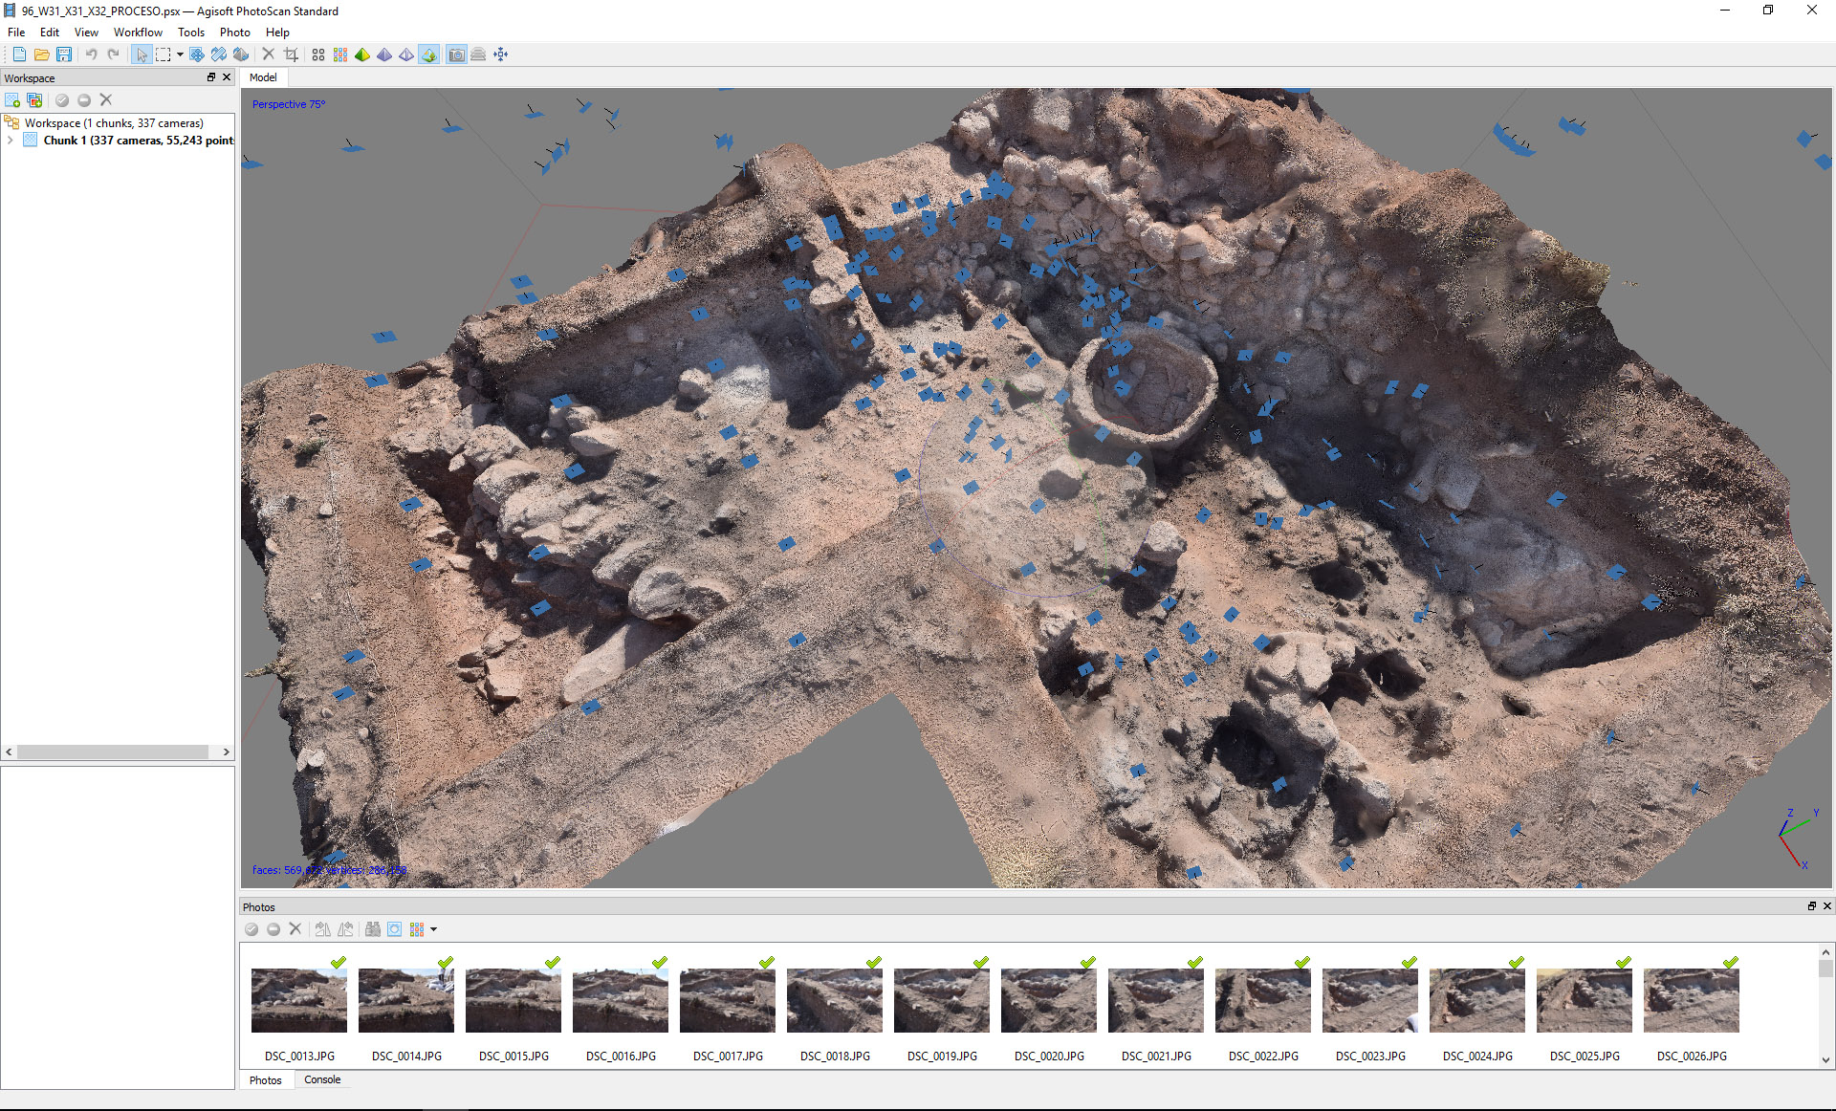This screenshot has height=1111, width=1836.
Task: Click the Add chunk icon in Workspace
Action: (x=12, y=100)
